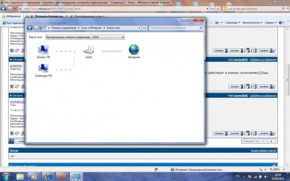Expand print options arrow
Viewport: 290px width, 181px height.
click(221, 23)
